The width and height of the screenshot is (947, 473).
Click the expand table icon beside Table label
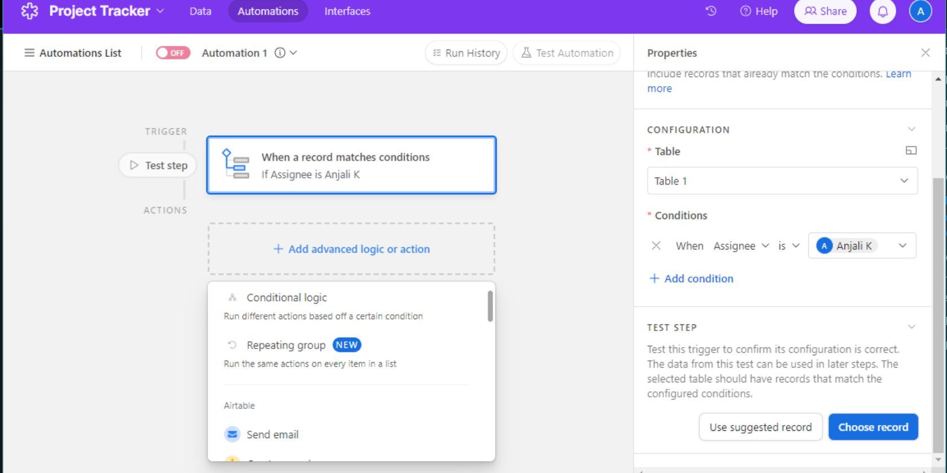point(911,150)
